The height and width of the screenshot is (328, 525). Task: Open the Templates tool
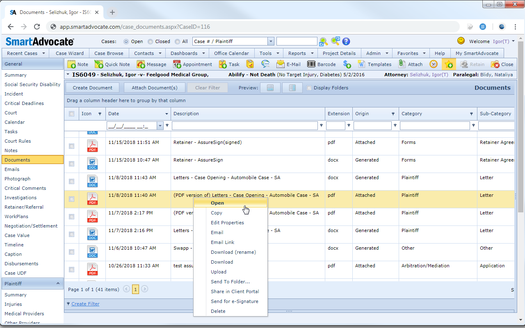coord(361,64)
